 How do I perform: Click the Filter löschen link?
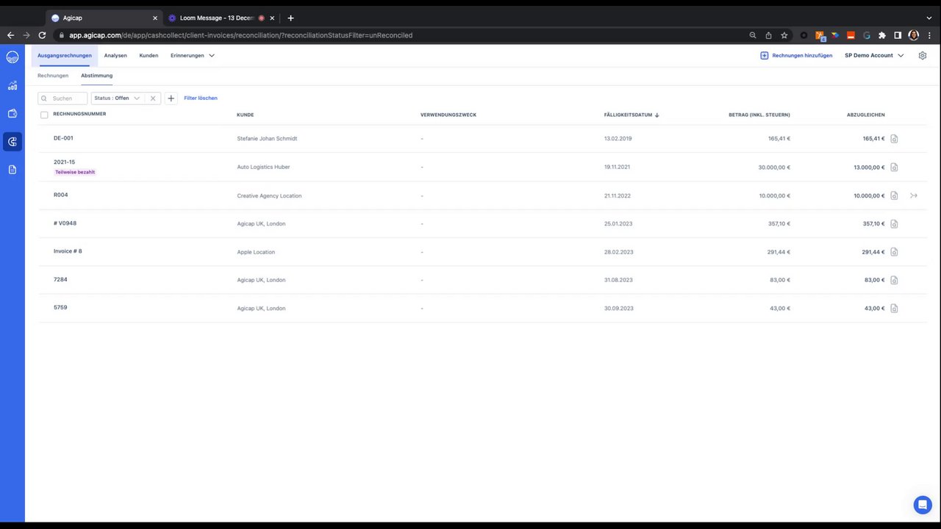tap(201, 98)
